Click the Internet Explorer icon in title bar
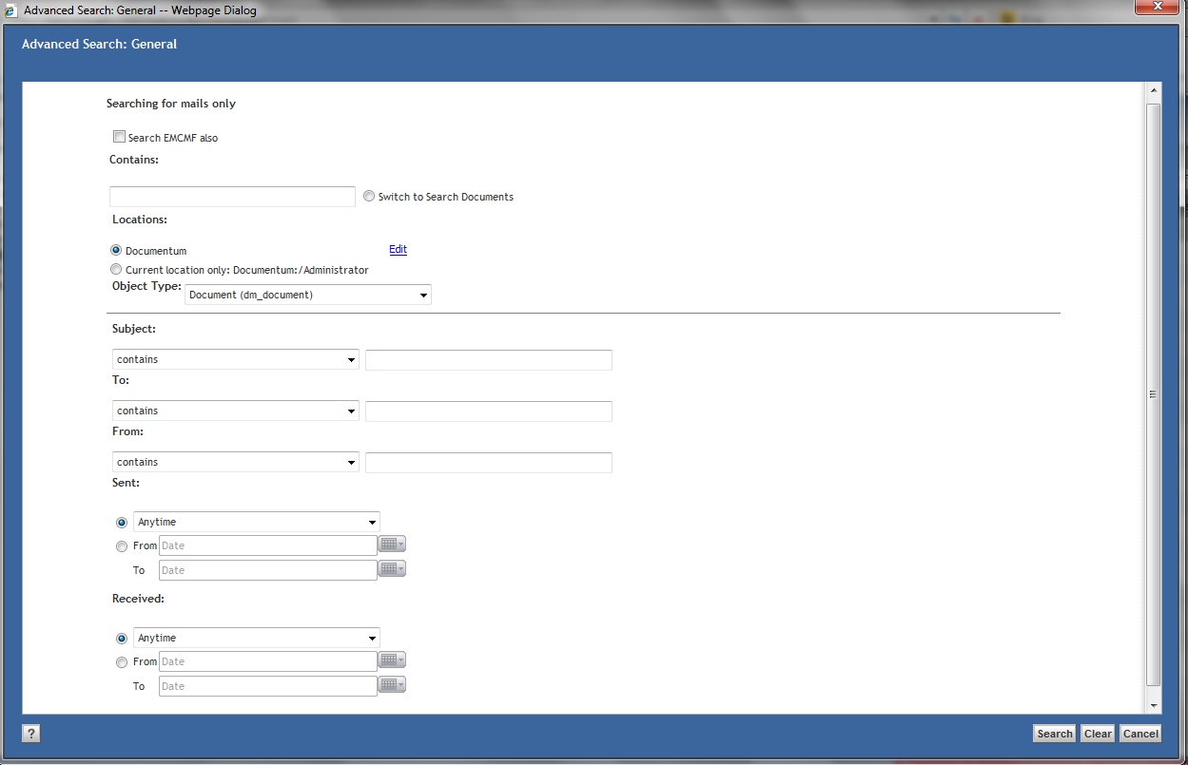The width and height of the screenshot is (1188, 765). tap(10, 10)
